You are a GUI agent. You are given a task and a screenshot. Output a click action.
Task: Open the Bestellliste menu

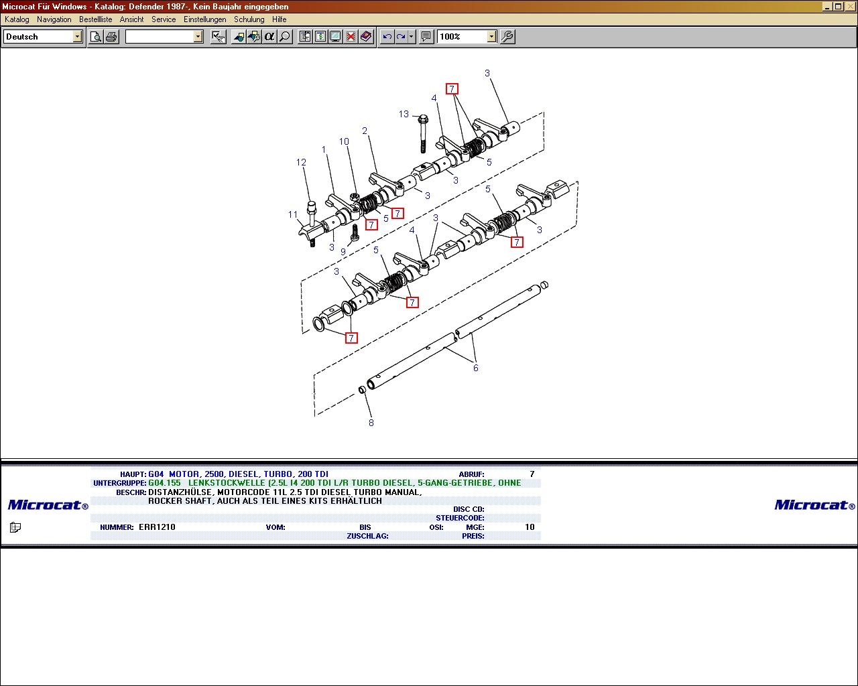(x=96, y=19)
